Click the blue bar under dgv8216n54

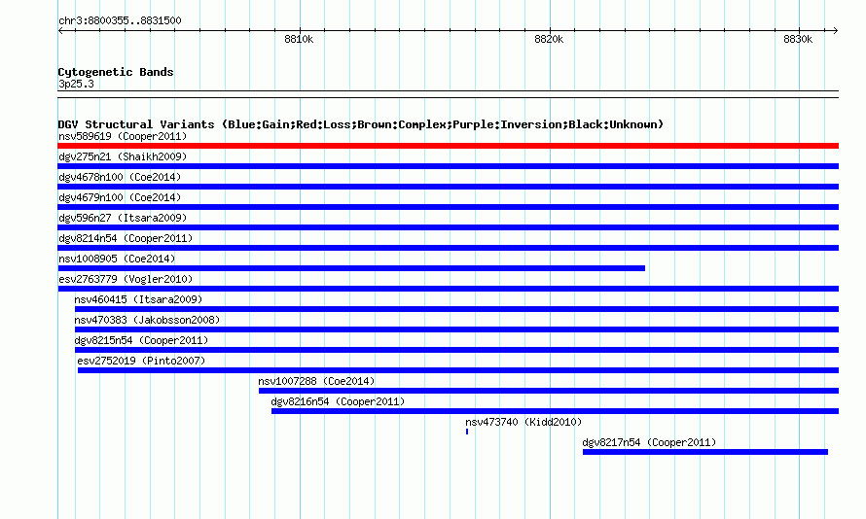coord(555,411)
